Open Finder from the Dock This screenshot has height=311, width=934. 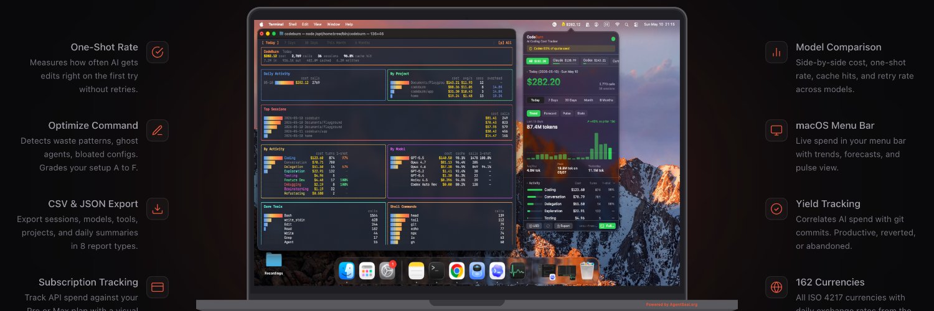click(x=347, y=271)
